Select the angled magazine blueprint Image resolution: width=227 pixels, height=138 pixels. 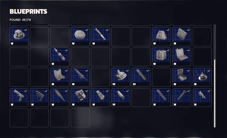[x=182, y=98]
